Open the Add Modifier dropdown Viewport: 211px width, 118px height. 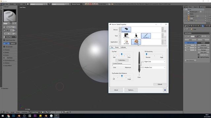click(x=197, y=33)
